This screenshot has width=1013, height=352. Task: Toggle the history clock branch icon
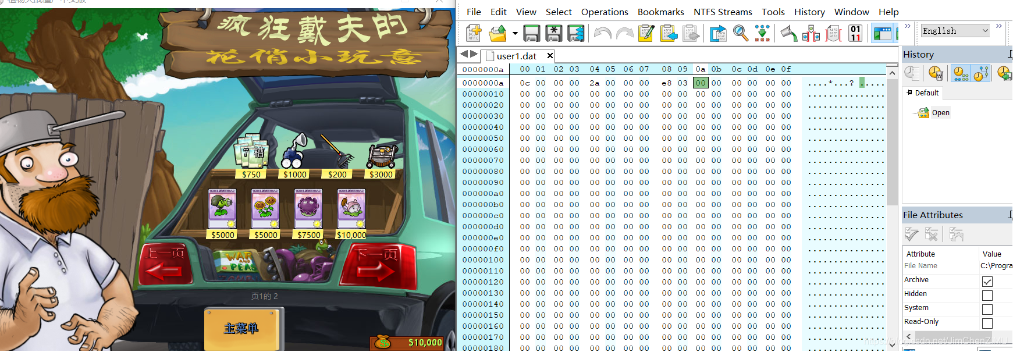982,73
